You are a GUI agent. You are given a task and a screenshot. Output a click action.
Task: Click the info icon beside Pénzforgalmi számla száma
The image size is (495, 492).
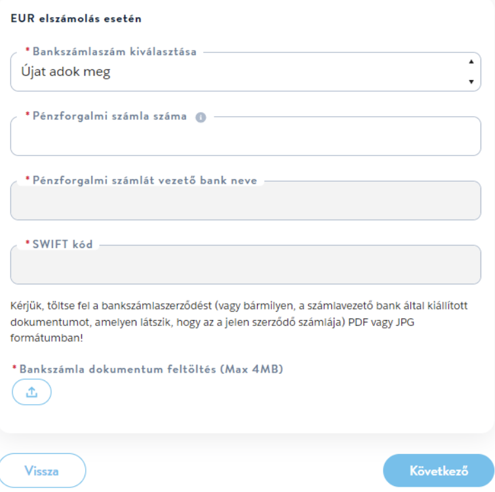(201, 117)
